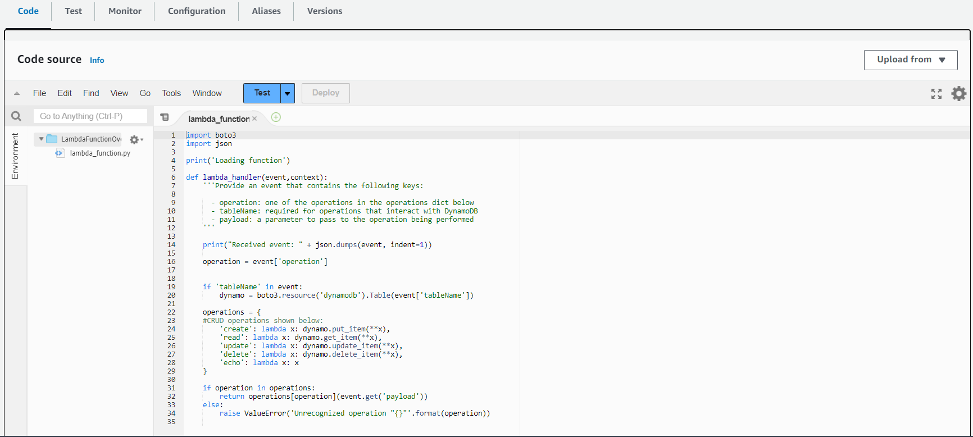
Task: Click the 'import json' code line
Action: (x=209, y=144)
